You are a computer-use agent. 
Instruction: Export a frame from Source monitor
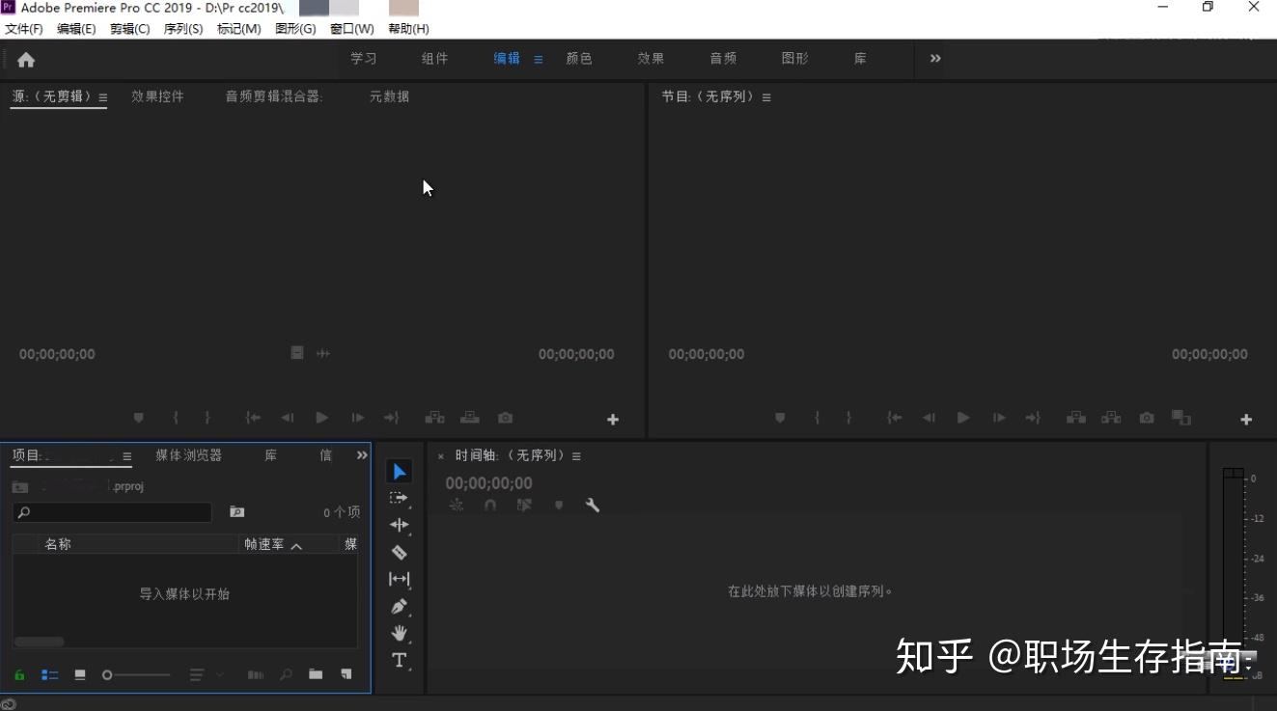click(x=505, y=418)
